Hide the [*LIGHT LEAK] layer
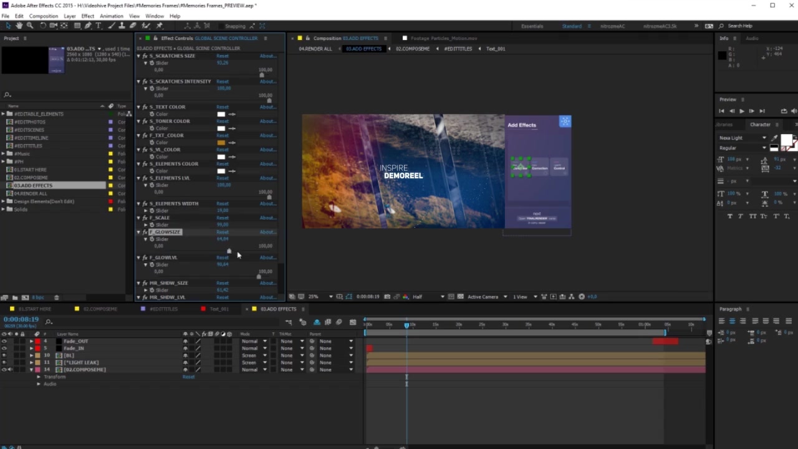Viewport: 798px width, 449px height. click(4, 362)
